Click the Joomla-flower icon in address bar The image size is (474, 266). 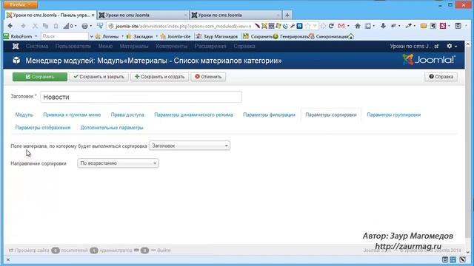[264, 26]
